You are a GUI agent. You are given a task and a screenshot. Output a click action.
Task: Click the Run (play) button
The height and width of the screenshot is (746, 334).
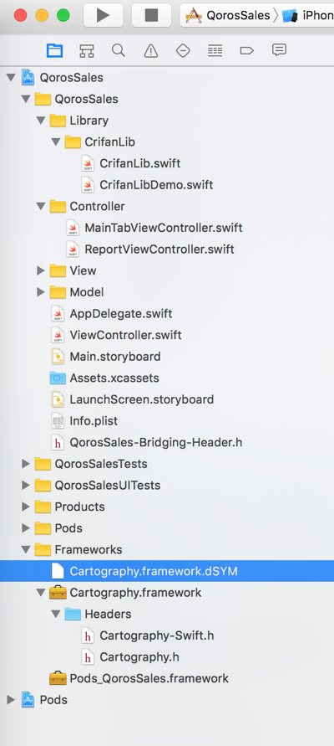[x=103, y=15]
